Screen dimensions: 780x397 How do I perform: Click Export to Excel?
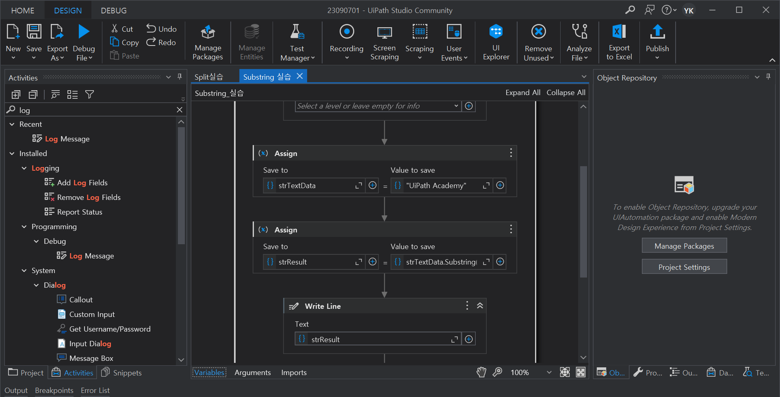click(619, 42)
